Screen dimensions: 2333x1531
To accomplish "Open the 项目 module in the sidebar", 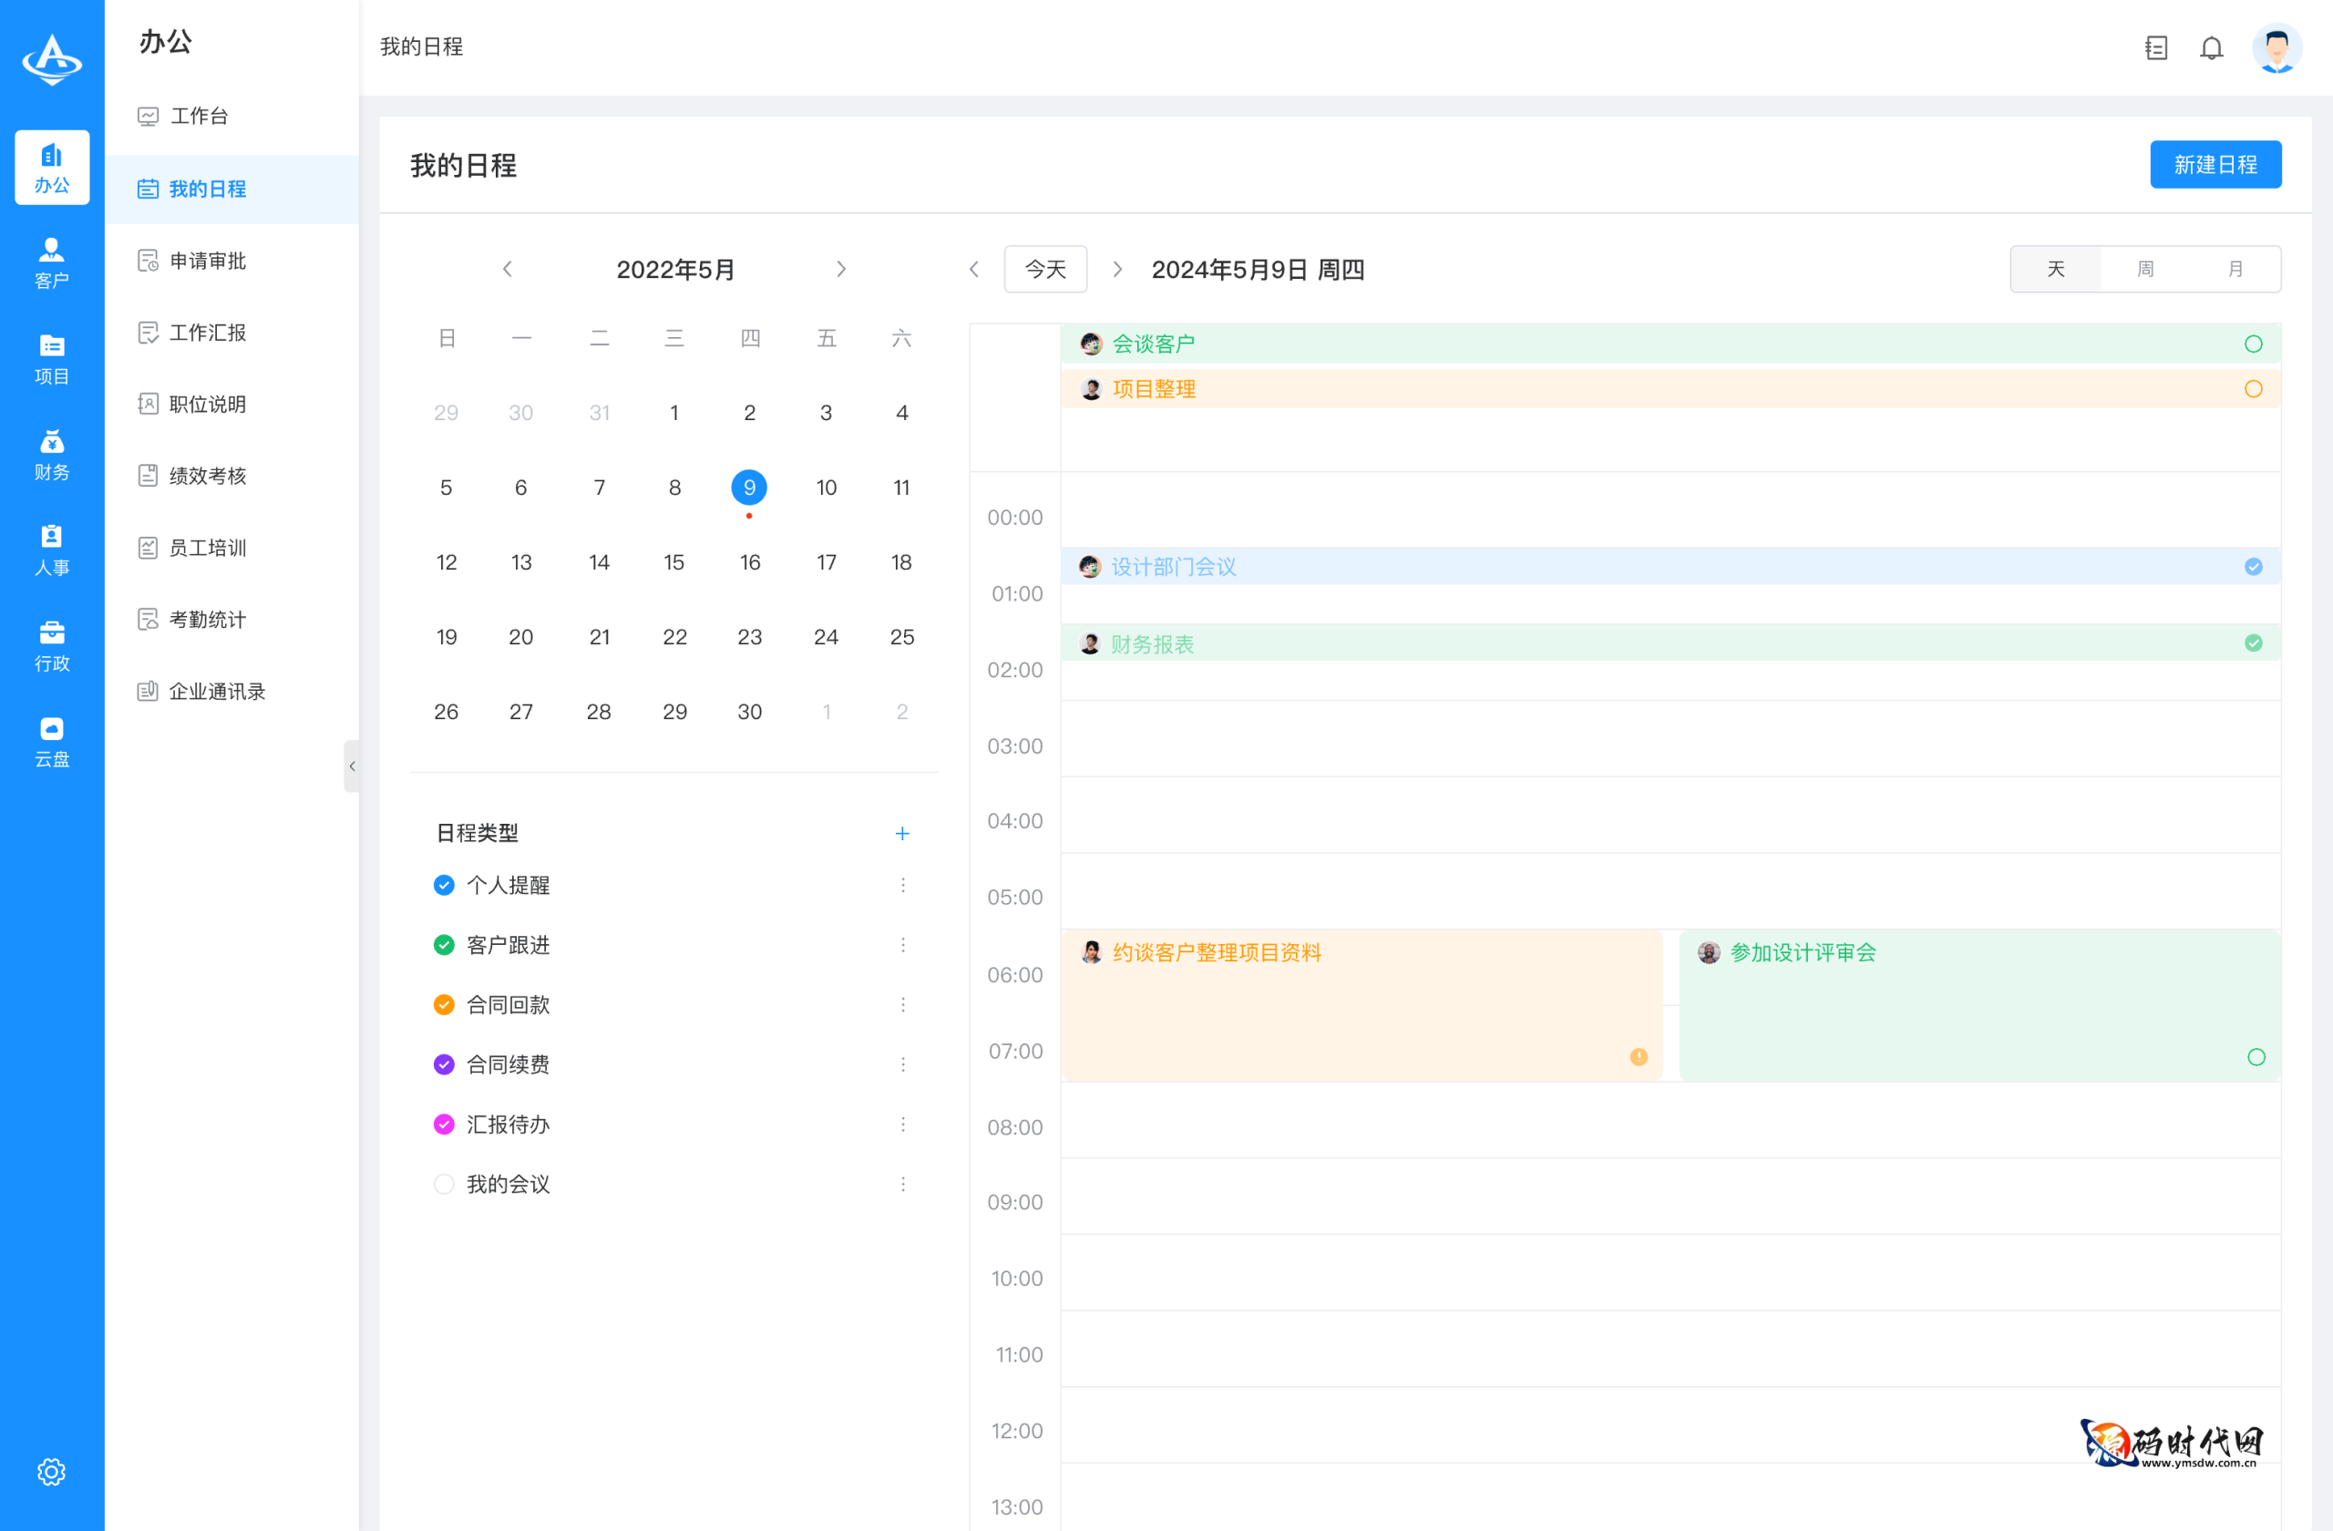I will [x=51, y=358].
